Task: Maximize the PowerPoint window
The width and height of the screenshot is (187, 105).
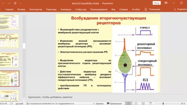Action: coord(181,3)
